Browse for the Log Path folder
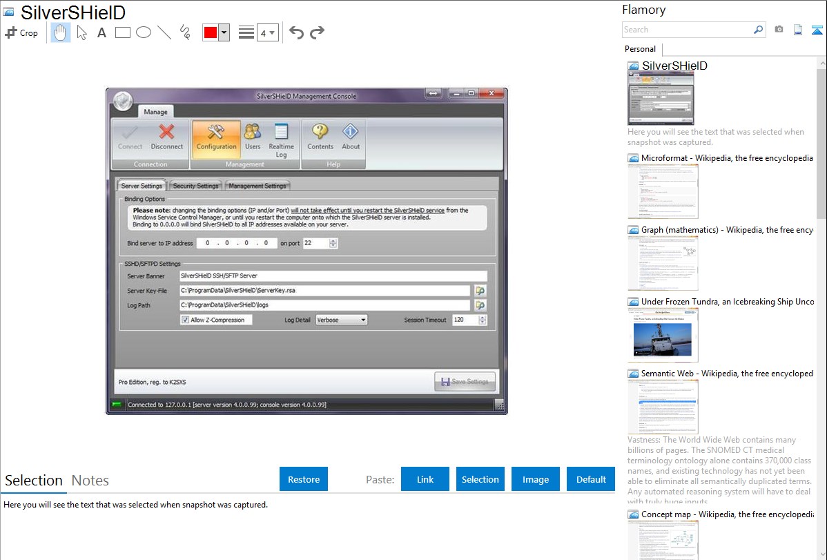827x560 pixels. click(x=480, y=305)
